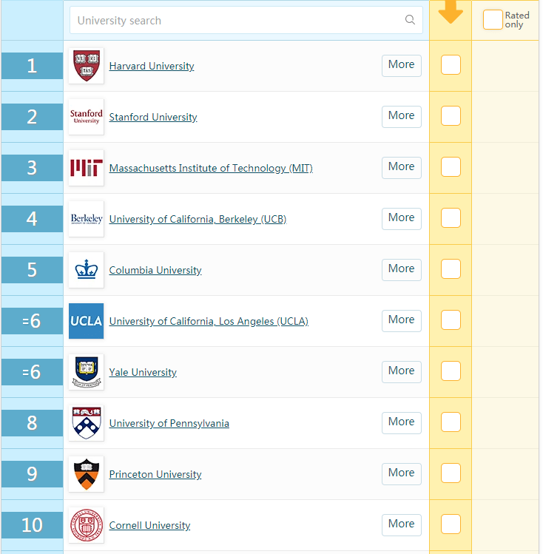Click the UCLA blue logo
543x554 pixels.
point(87,321)
